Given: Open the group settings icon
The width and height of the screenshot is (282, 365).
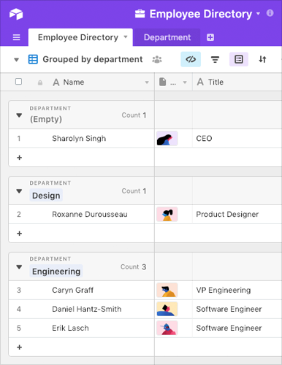Looking at the screenshot, I should [239, 59].
